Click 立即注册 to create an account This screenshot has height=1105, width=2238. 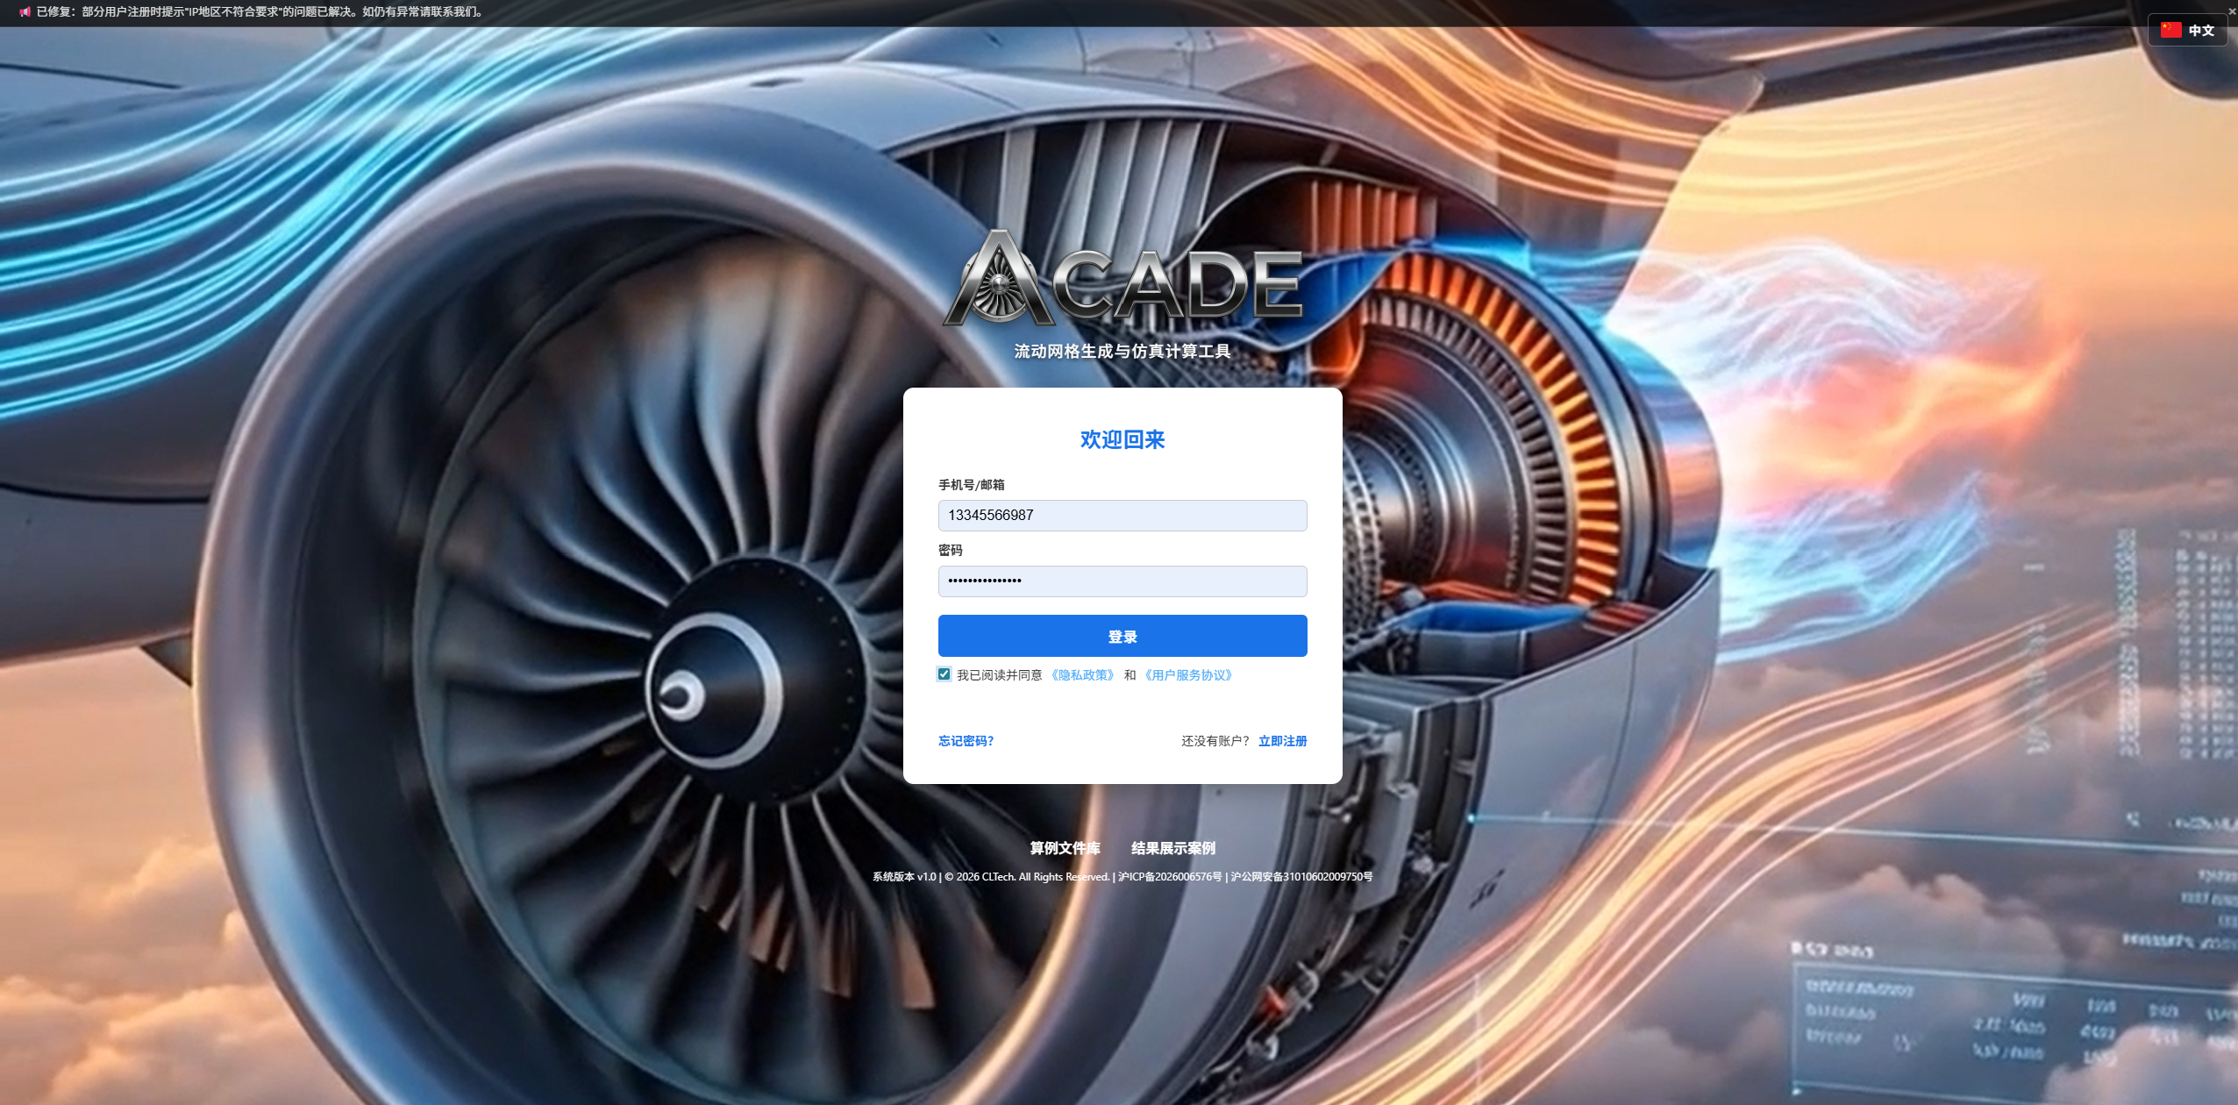(x=1282, y=741)
